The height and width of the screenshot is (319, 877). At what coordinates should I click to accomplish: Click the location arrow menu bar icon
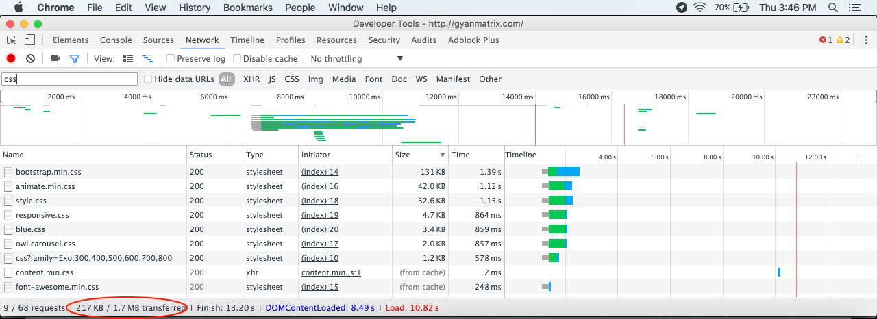[x=681, y=8]
